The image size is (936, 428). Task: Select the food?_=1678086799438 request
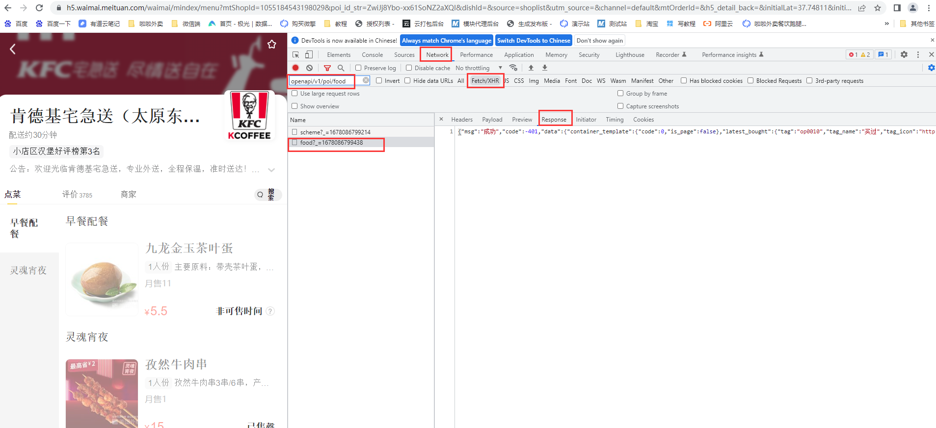pyautogui.click(x=361, y=142)
